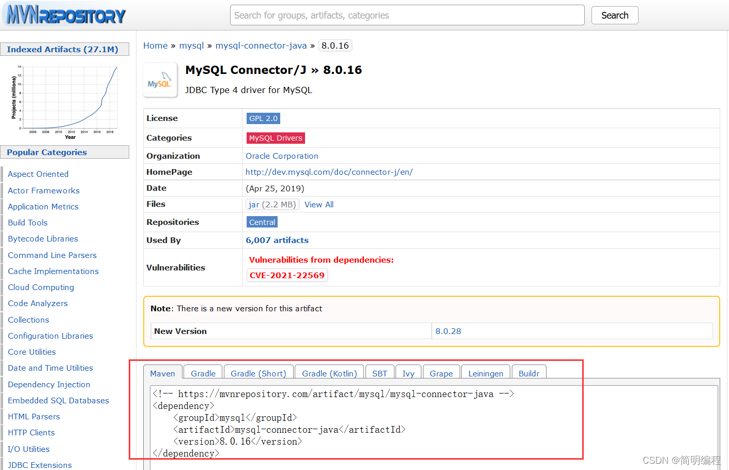Switch to the Buildr tab
This screenshot has height=470, width=729.
point(529,373)
